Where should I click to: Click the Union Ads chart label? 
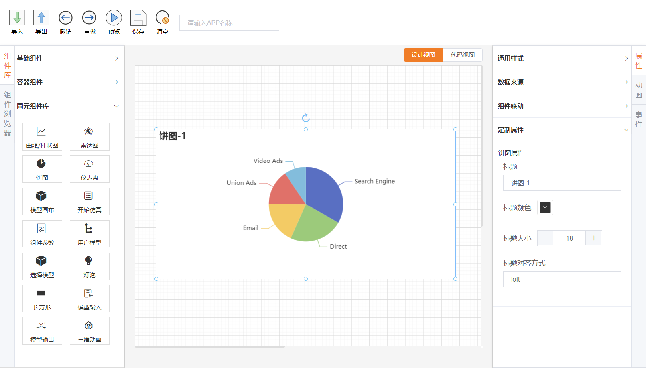[x=242, y=183]
